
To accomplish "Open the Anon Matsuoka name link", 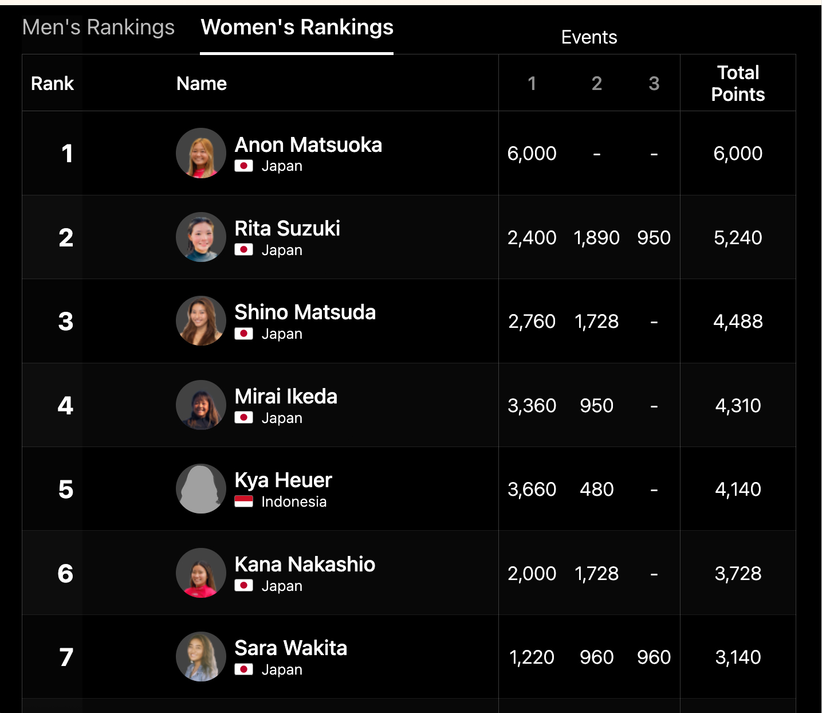I will pyautogui.click(x=308, y=145).
